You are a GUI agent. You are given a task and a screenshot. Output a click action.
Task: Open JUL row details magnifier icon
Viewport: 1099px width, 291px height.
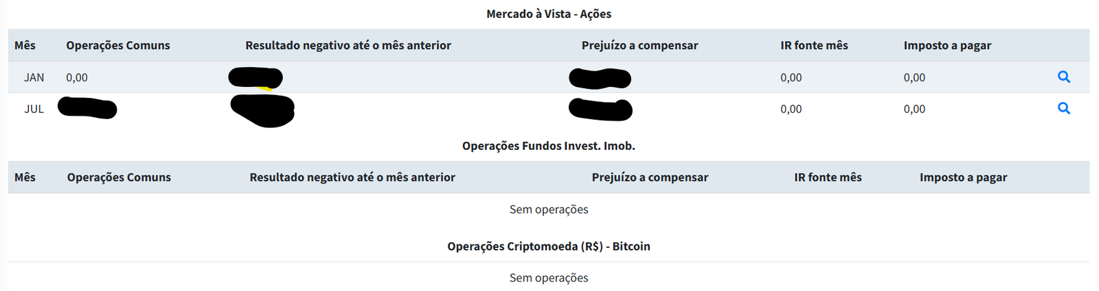(1064, 108)
